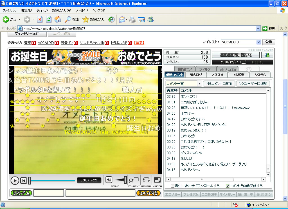
Task: Click the Mail envelope toolbar icon
Action: [x=122, y=19]
